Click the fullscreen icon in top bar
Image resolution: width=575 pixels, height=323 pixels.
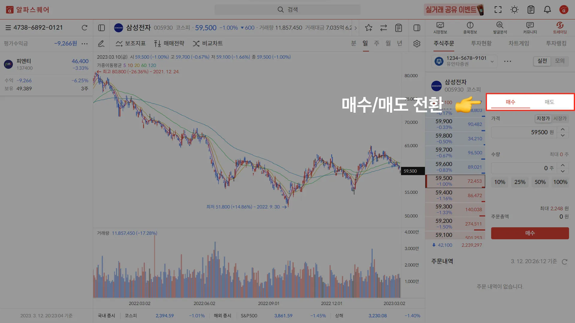[498, 10]
